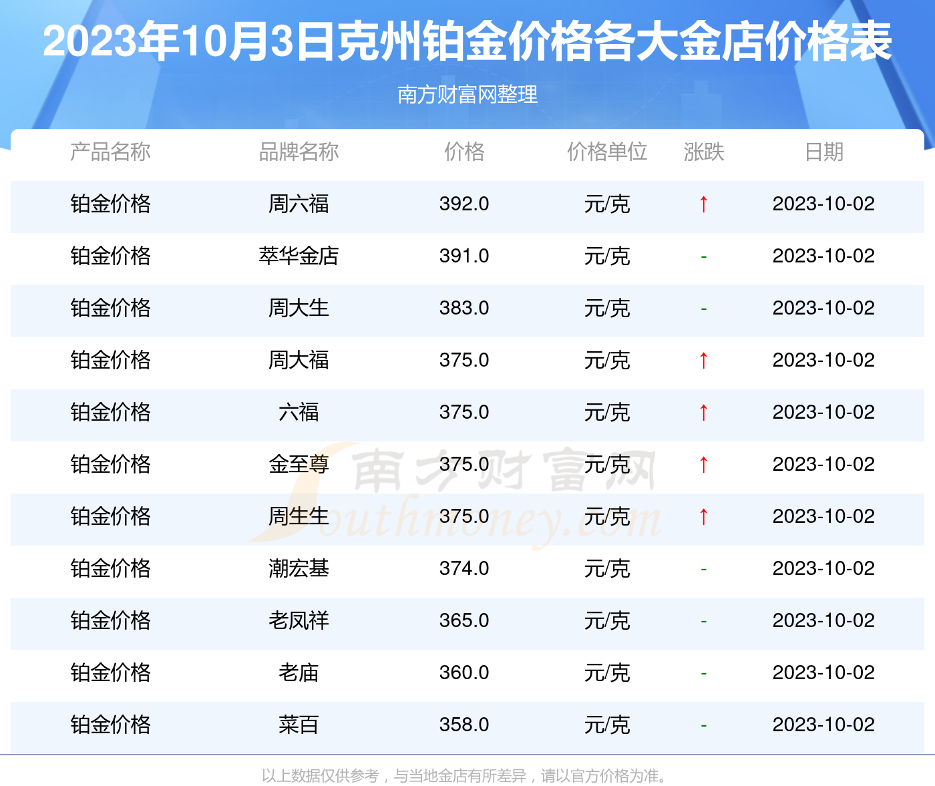Select the brand name 老凤祥

coord(299,621)
